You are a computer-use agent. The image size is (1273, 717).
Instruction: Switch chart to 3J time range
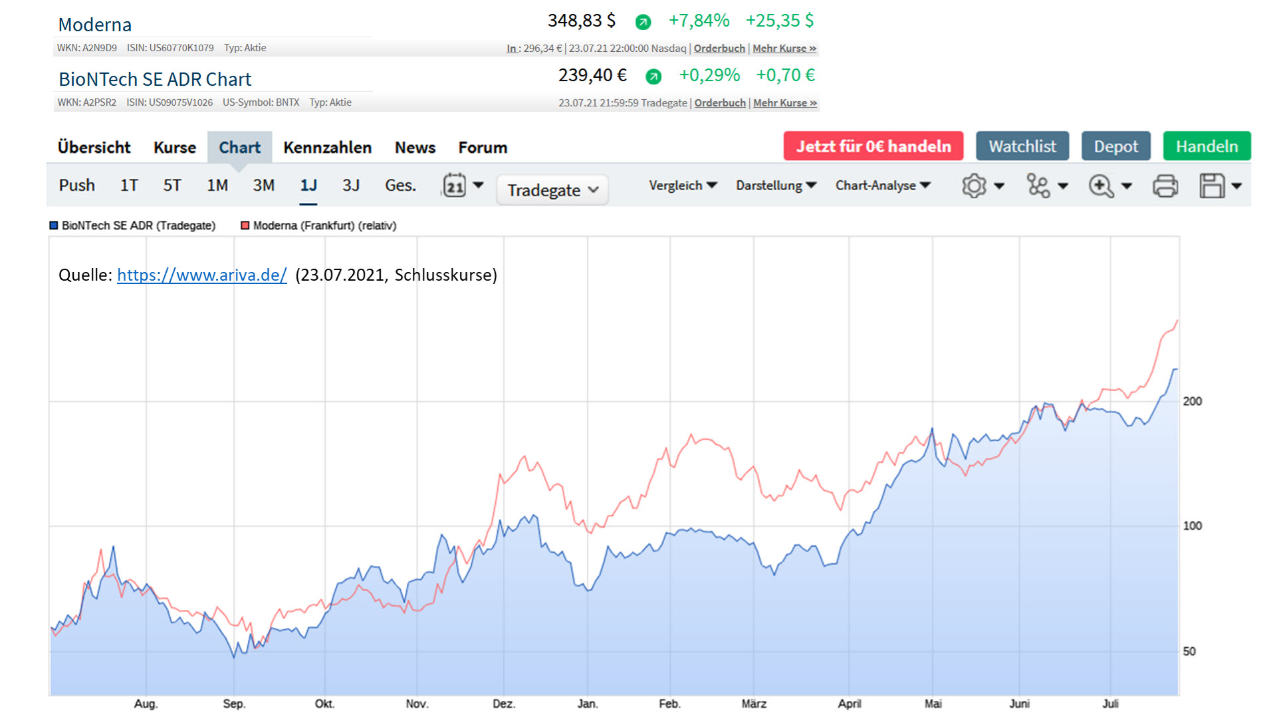pyautogui.click(x=351, y=186)
